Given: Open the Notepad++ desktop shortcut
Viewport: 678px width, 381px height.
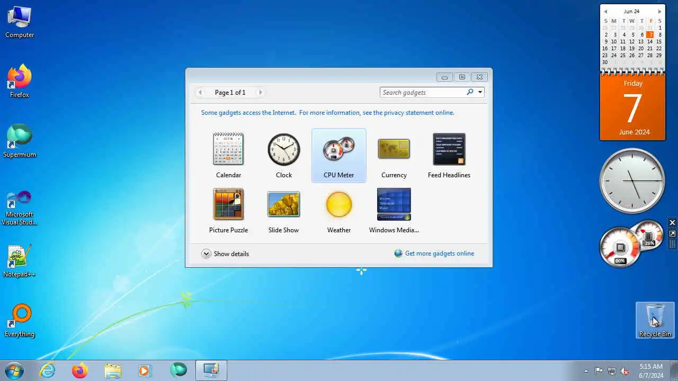Looking at the screenshot, I should (x=20, y=261).
